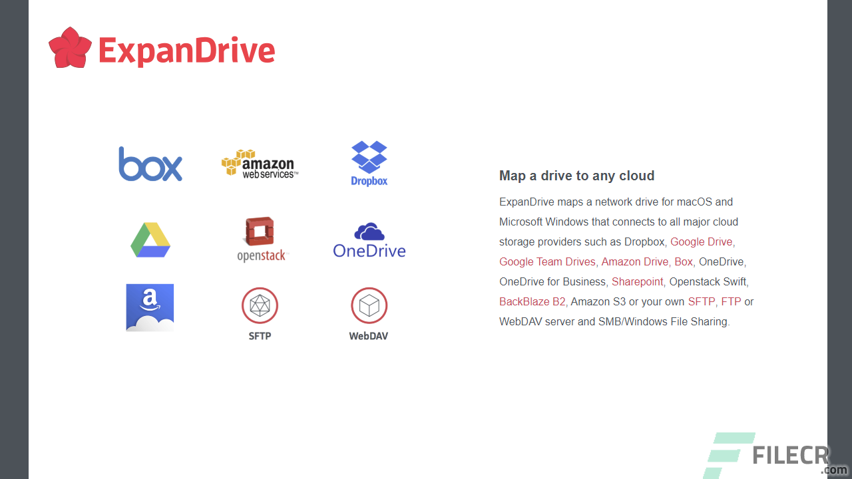The image size is (852, 479).
Task: Follow the Google Team Drives link
Action: [x=547, y=262]
